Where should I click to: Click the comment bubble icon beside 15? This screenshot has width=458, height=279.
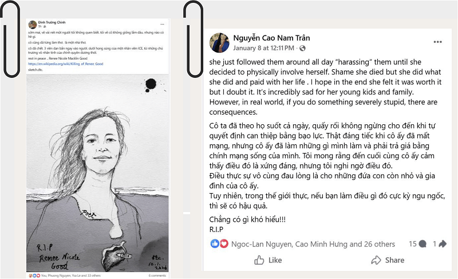pos(423,243)
